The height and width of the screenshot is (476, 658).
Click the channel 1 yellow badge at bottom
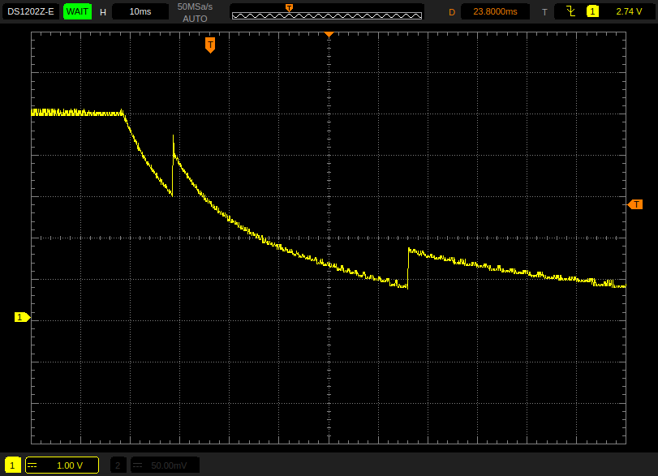point(12,465)
